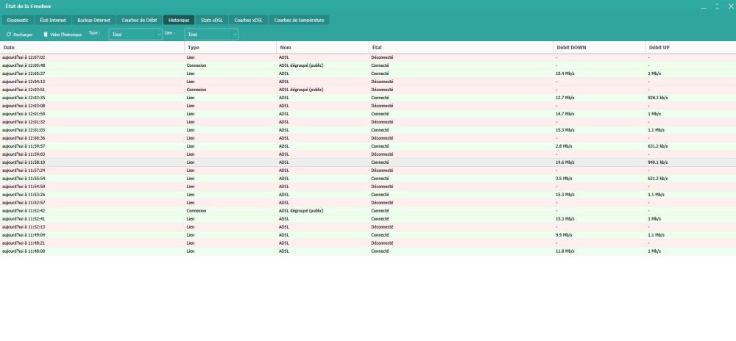736x341 pixels.
Task: Select the row dated aujourd'hui à 11:52:41
Action: (368, 219)
